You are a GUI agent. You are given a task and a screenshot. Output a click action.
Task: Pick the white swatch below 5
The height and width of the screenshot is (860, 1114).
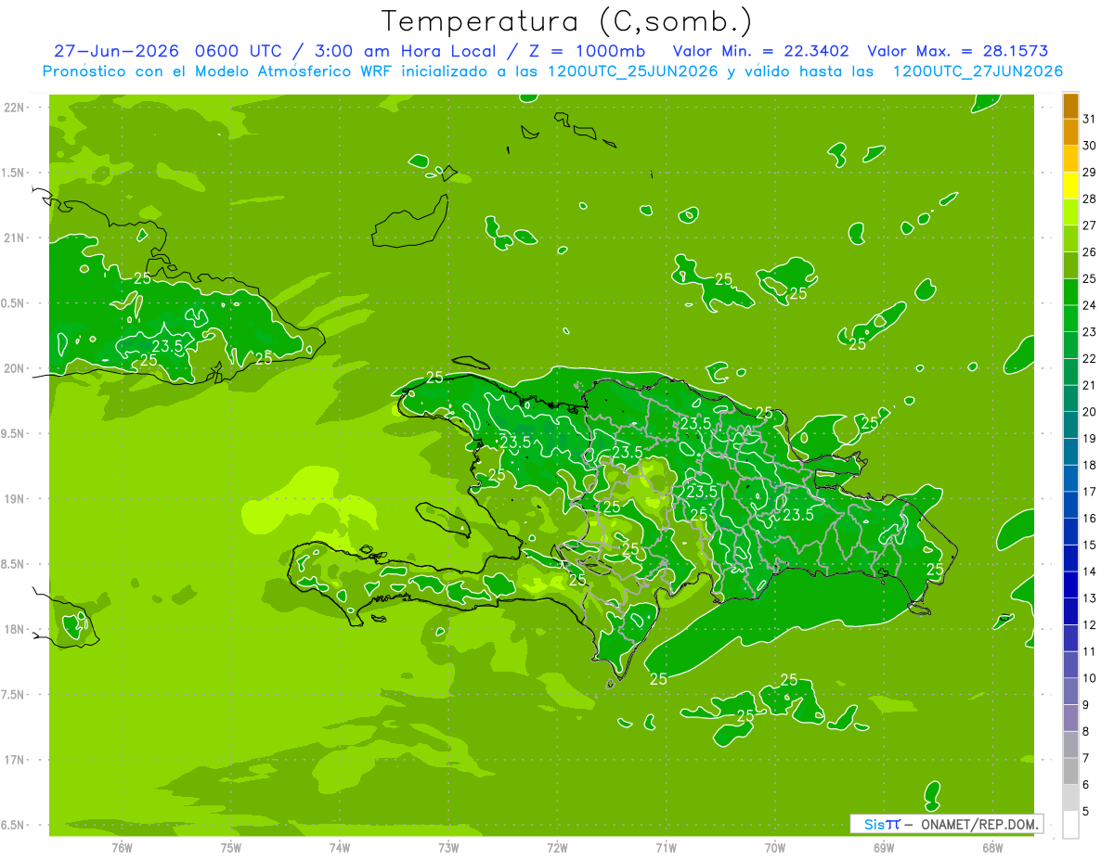click(1070, 824)
